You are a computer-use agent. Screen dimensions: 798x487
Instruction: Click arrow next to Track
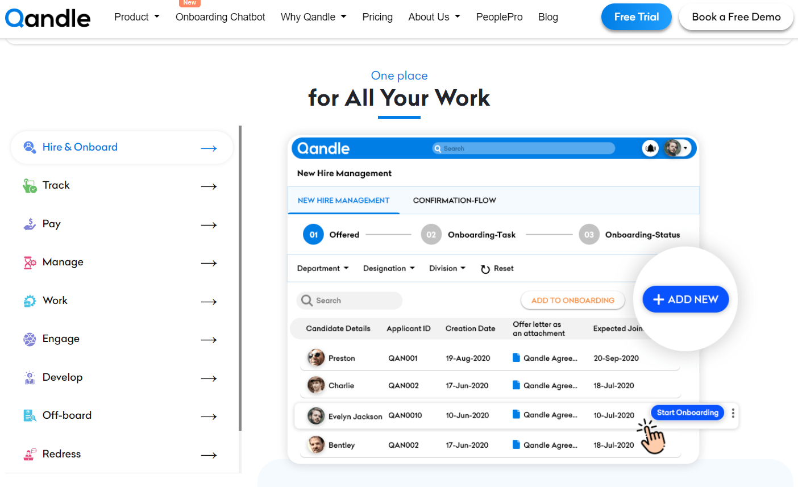pyautogui.click(x=209, y=186)
